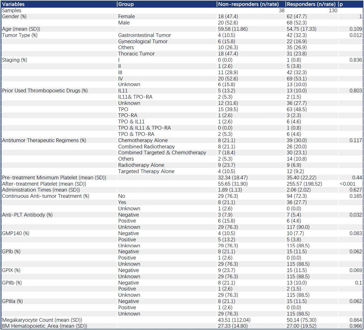Click the value 94 (72.3)
The height and width of the screenshot is (330, 364).
coord(297,196)
